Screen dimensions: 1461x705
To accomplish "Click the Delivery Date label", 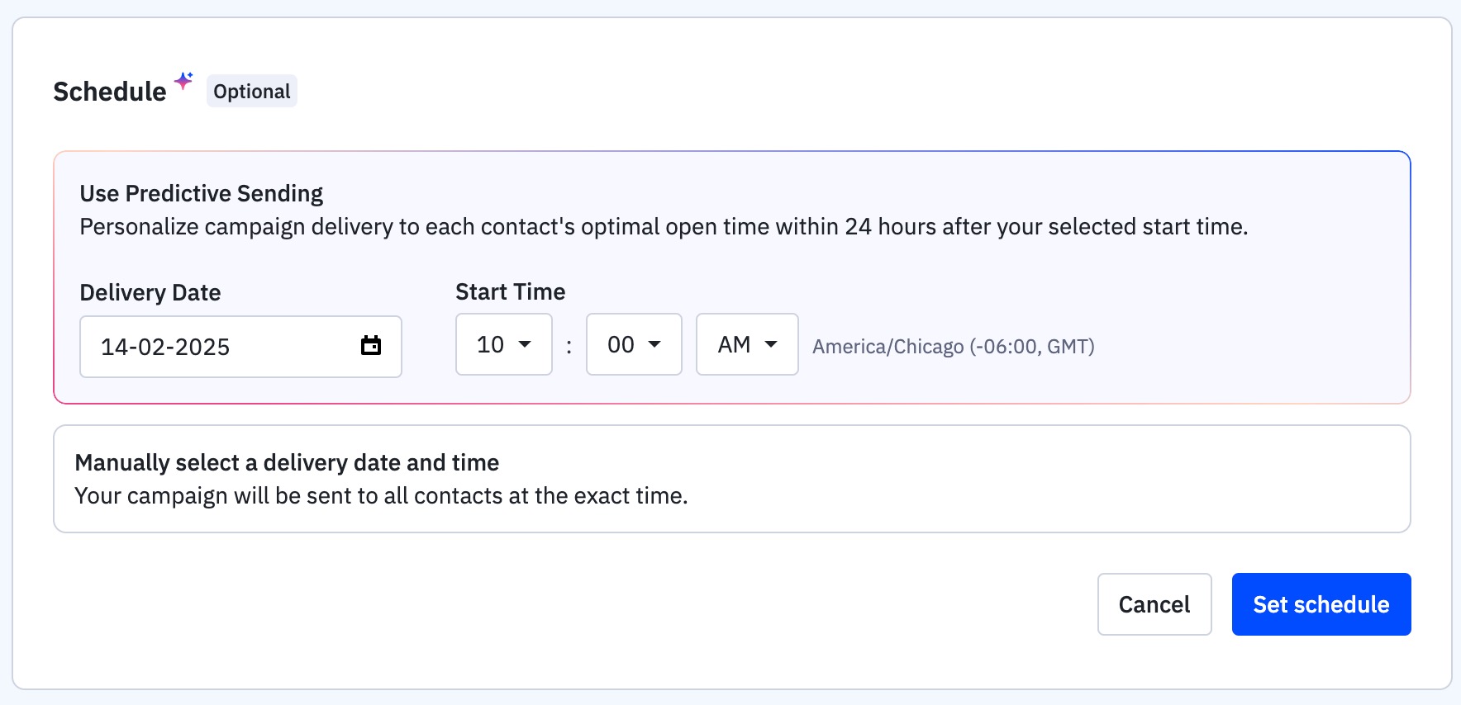I will (150, 293).
